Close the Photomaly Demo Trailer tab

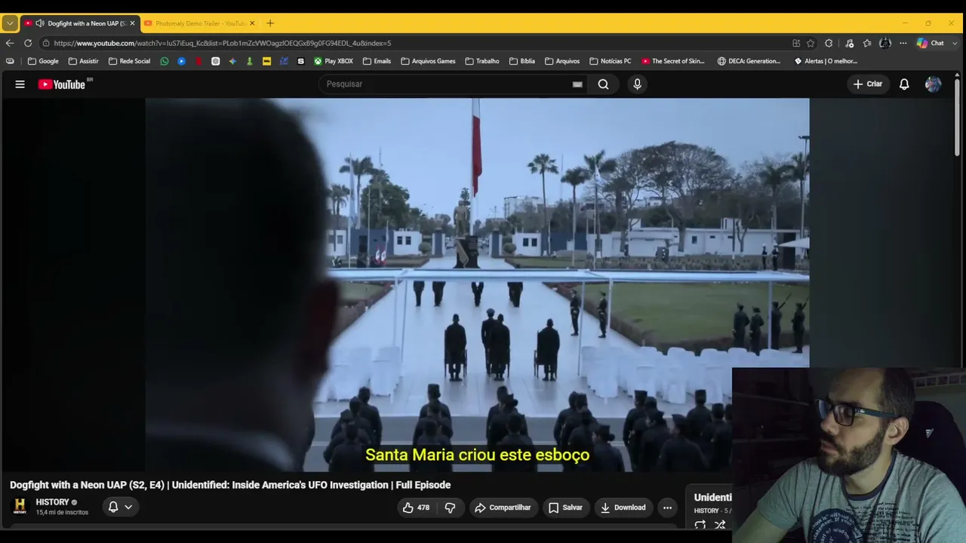click(x=252, y=23)
